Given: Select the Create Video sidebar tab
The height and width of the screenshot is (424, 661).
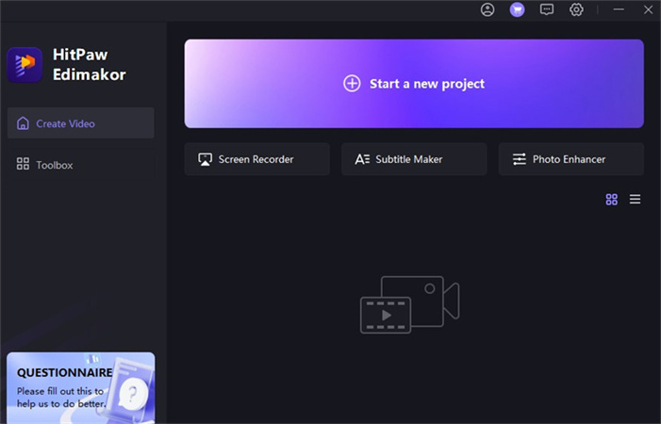Looking at the screenshot, I should pyautogui.click(x=81, y=122).
